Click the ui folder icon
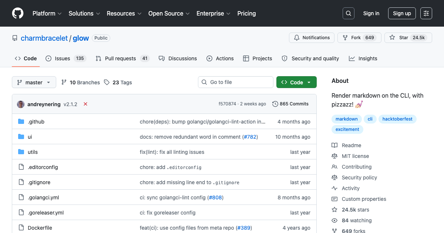 (21, 137)
